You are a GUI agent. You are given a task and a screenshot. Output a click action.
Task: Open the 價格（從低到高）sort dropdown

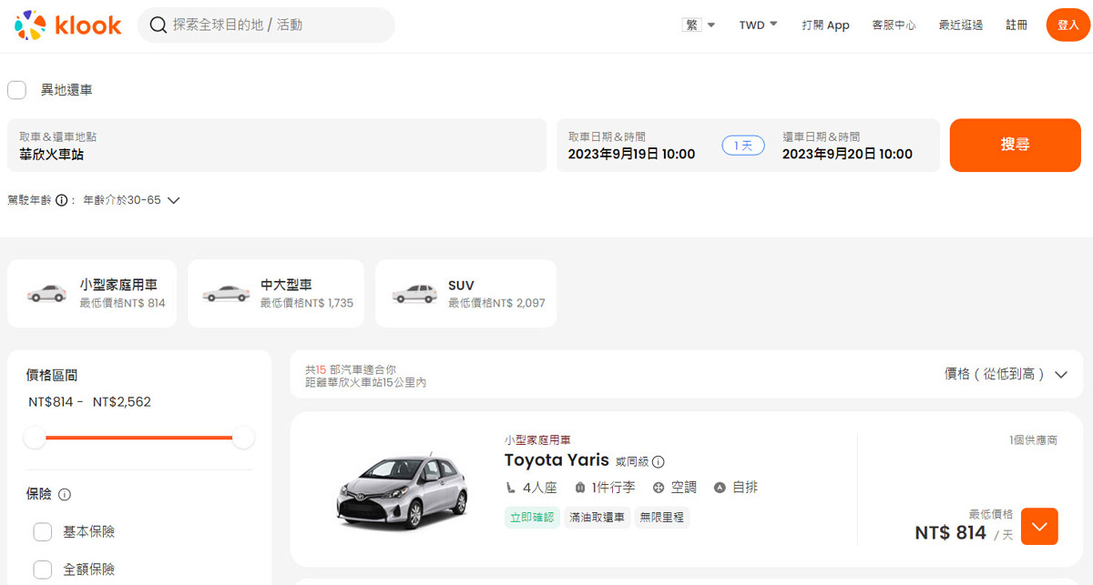tap(1006, 374)
